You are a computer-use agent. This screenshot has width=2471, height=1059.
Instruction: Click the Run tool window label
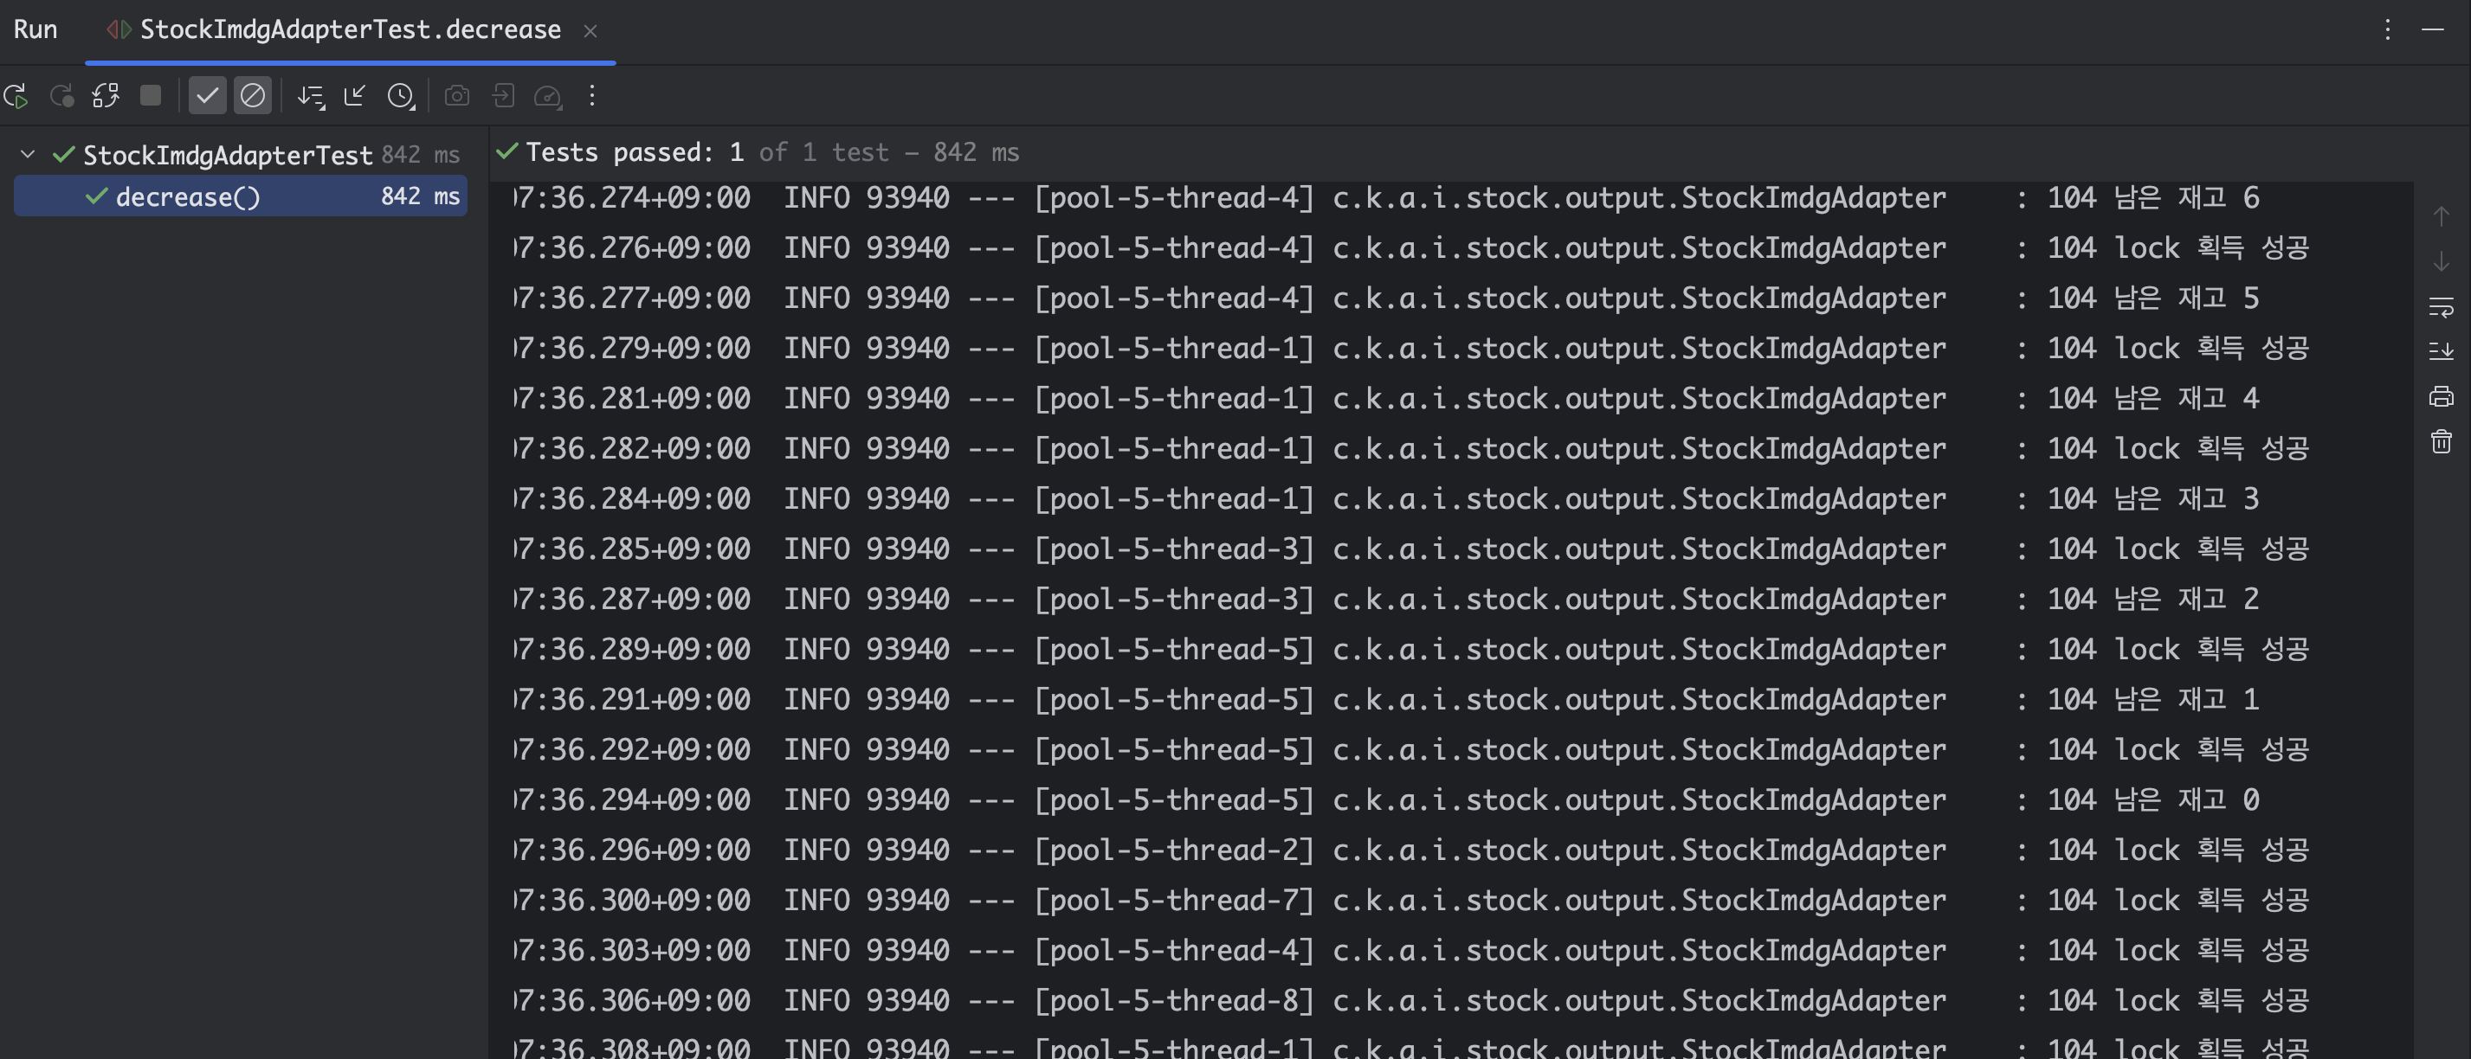point(35,29)
